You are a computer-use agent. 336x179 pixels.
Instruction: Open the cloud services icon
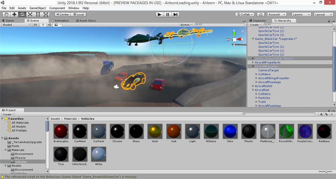(x=261, y=15)
